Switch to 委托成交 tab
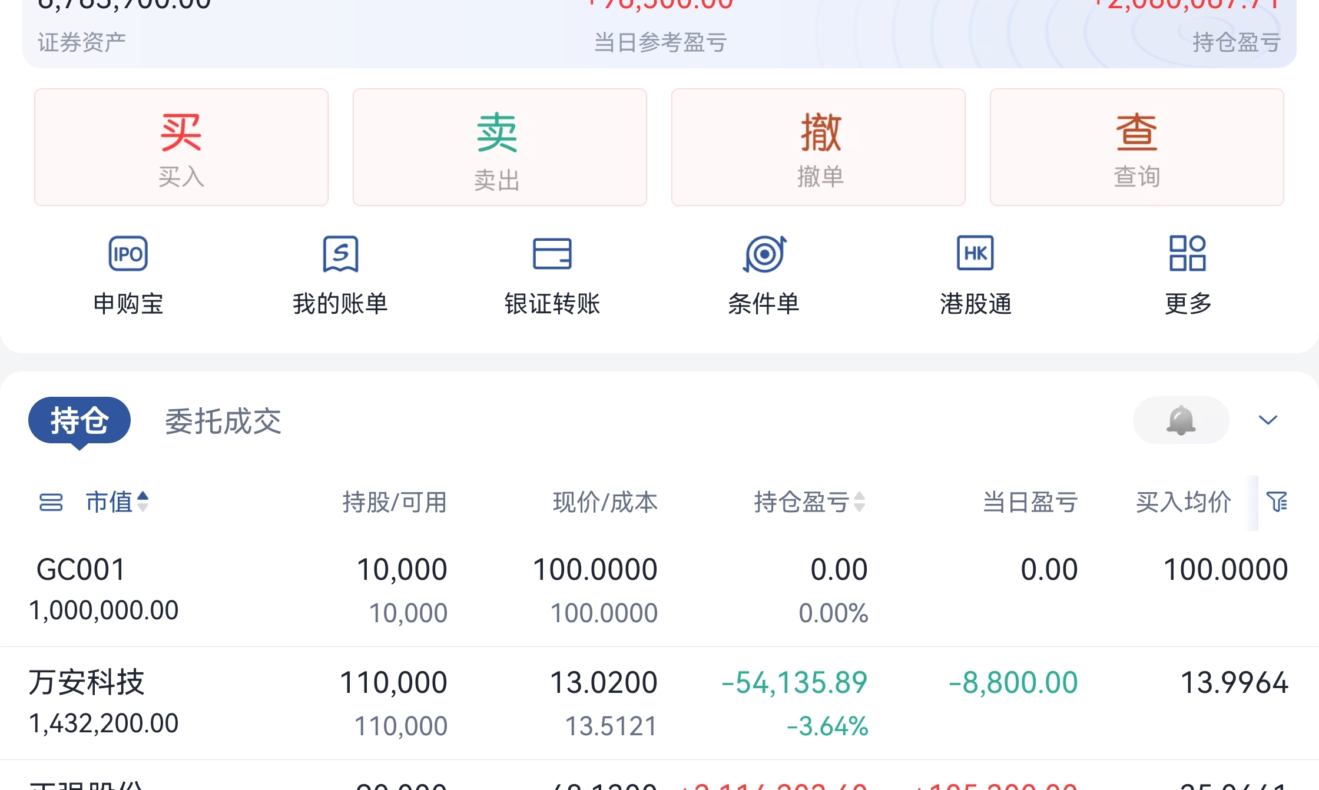This screenshot has width=1319, height=790. [223, 421]
